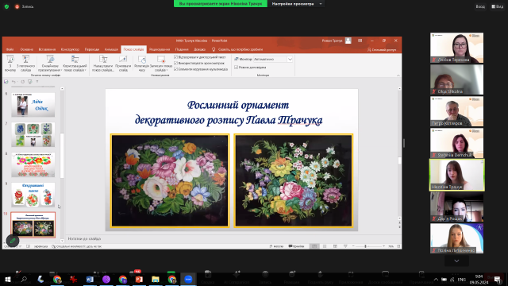Screen dimensions: 508x286
Task: Select slide 6 thumbnail with Лідія Дідик
Action: point(33,105)
